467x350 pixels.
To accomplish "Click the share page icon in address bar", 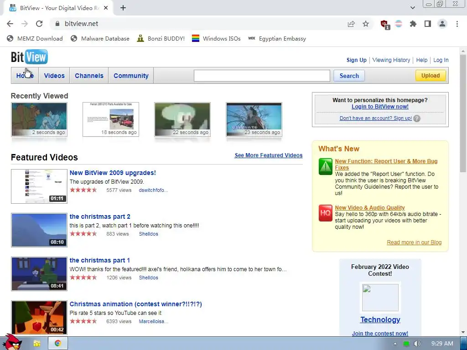I will (x=351, y=24).
